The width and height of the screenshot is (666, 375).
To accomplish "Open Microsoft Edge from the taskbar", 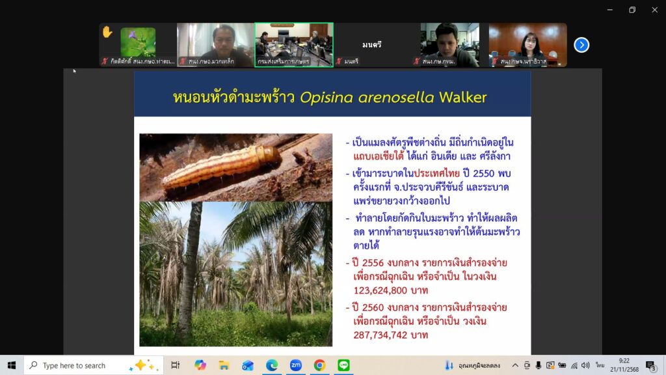I will point(272,365).
